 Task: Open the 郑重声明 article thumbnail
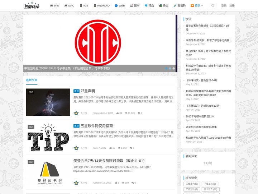48,102
